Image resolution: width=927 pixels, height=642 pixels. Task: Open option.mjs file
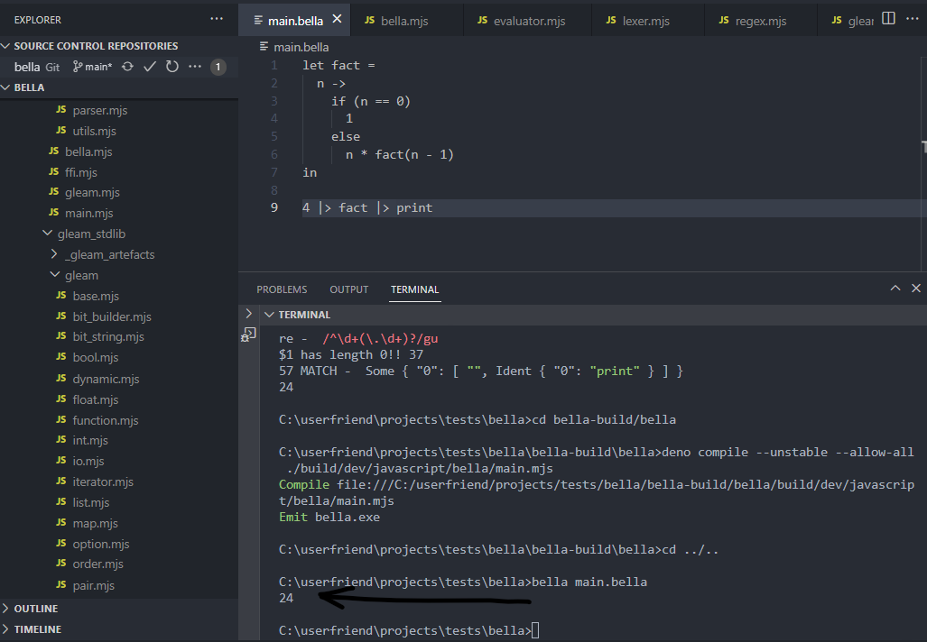coord(100,544)
